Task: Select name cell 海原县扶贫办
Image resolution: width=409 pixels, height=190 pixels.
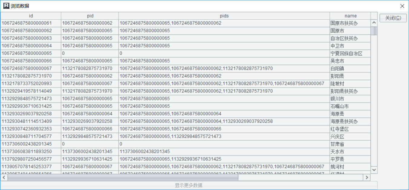Action: click(x=350, y=121)
